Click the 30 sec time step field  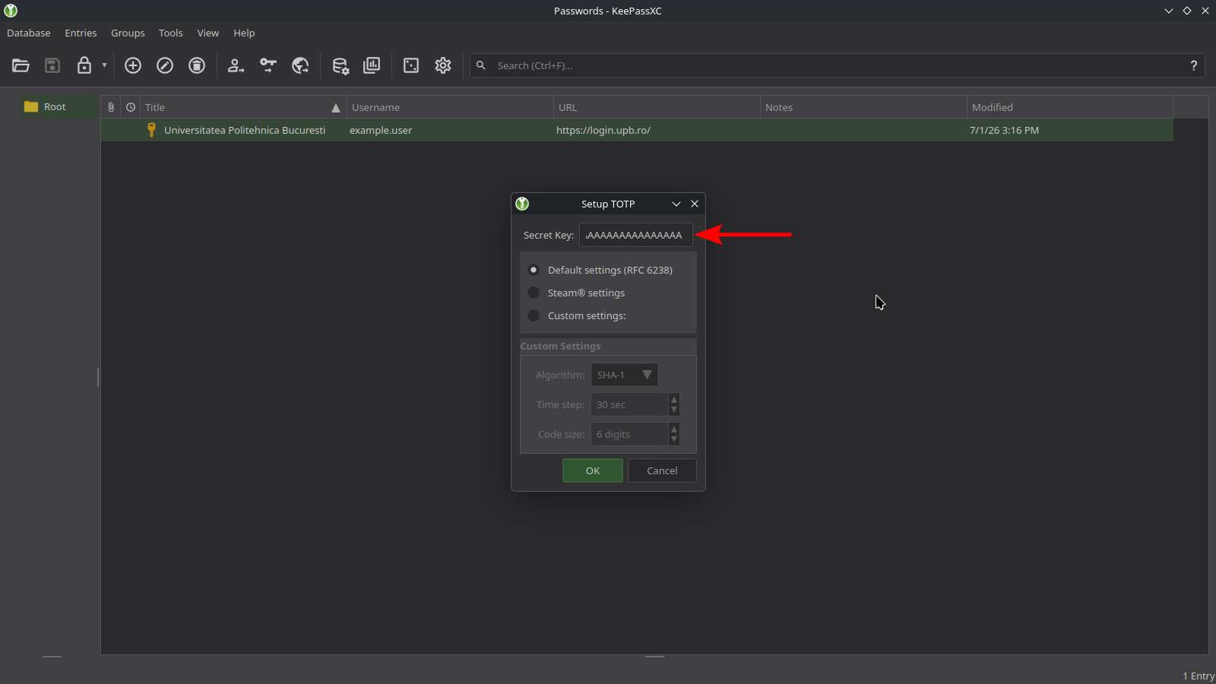[629, 404]
